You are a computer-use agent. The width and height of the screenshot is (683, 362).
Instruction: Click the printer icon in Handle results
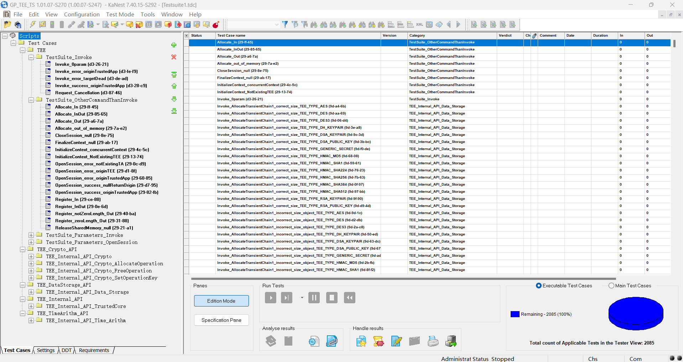(x=433, y=341)
